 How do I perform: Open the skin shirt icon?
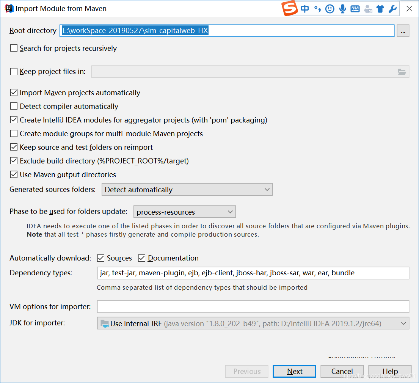[380, 9]
